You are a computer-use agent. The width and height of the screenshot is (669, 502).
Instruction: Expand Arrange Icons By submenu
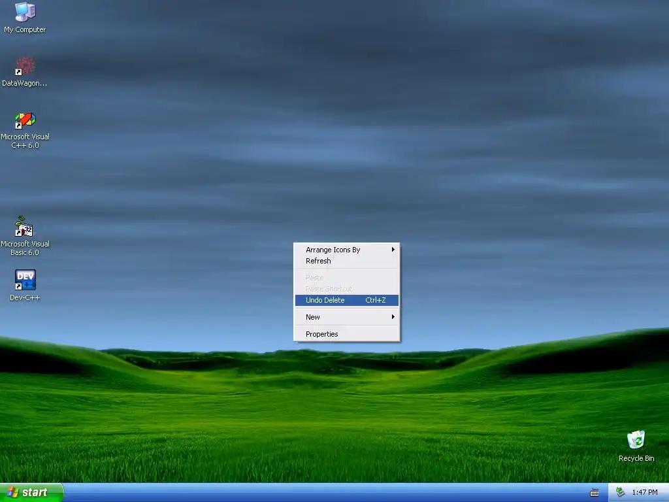(347, 250)
